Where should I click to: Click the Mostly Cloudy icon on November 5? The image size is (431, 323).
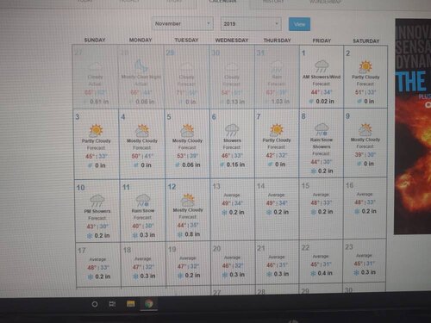[187, 130]
